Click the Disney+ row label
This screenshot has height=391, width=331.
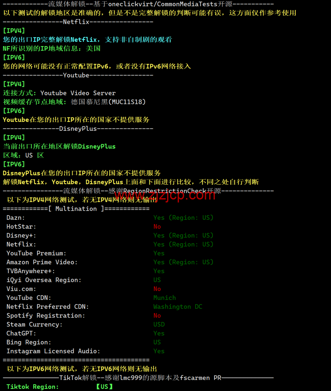22,235
